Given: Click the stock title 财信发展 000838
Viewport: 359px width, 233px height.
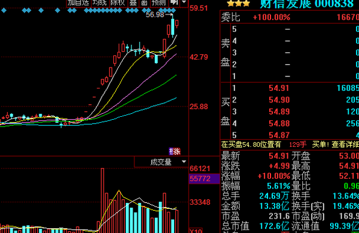Looking at the screenshot, I should click(x=307, y=4).
